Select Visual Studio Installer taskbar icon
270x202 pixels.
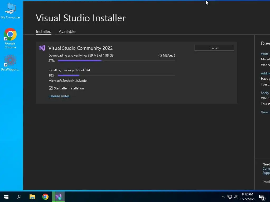(58, 197)
